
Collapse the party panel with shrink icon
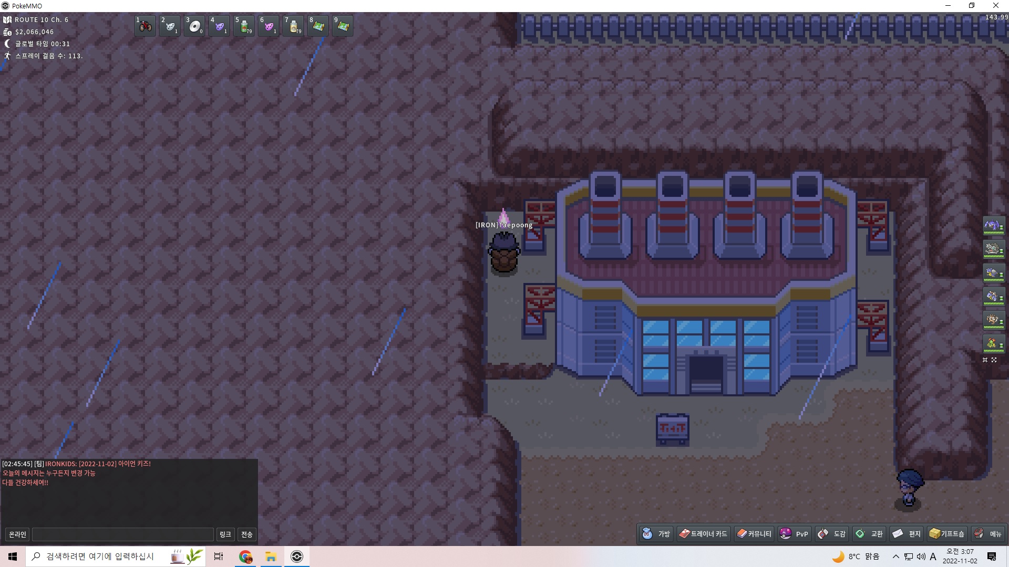tap(985, 360)
